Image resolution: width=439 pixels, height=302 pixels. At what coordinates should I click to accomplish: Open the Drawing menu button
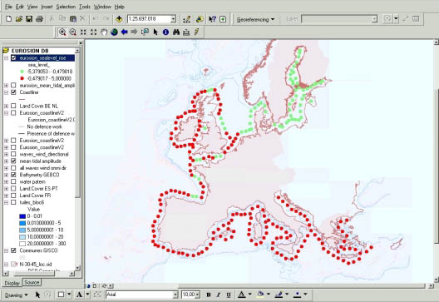[x=17, y=295]
